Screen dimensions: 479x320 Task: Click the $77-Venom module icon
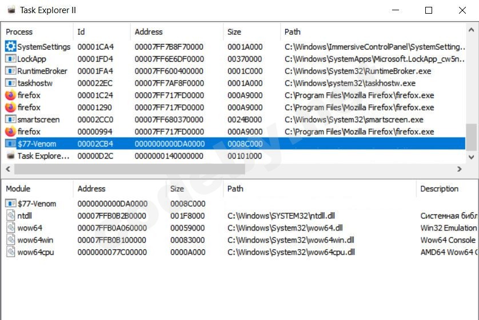(10, 203)
